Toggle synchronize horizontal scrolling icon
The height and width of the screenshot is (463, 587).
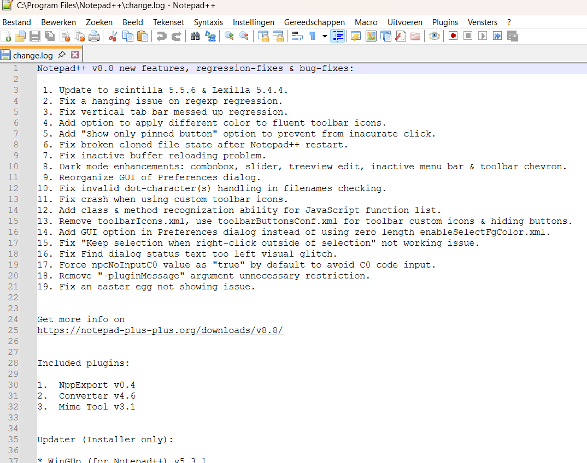(x=278, y=36)
